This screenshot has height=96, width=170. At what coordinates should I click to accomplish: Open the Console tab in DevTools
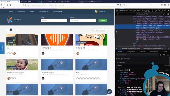[x=126, y=11]
